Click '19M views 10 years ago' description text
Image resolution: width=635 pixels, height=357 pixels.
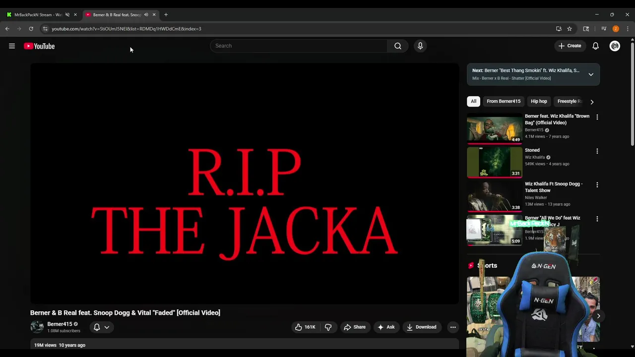coord(60,345)
